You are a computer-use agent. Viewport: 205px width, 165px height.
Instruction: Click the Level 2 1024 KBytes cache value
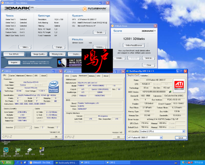click(52, 118)
